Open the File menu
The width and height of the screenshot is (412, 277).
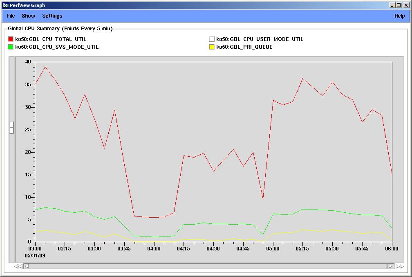pos(11,16)
